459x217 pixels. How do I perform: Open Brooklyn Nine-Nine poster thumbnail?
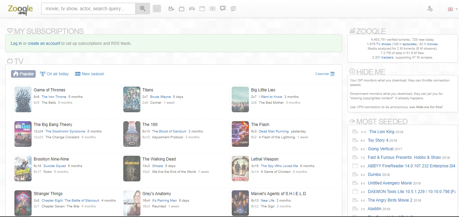point(23,168)
